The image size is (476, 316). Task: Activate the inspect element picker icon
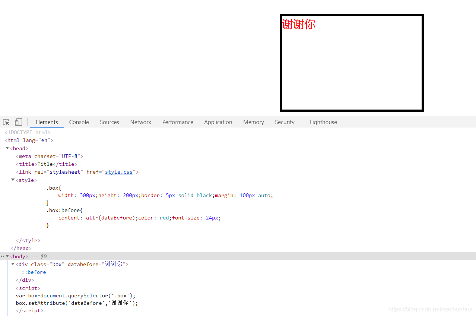6,122
